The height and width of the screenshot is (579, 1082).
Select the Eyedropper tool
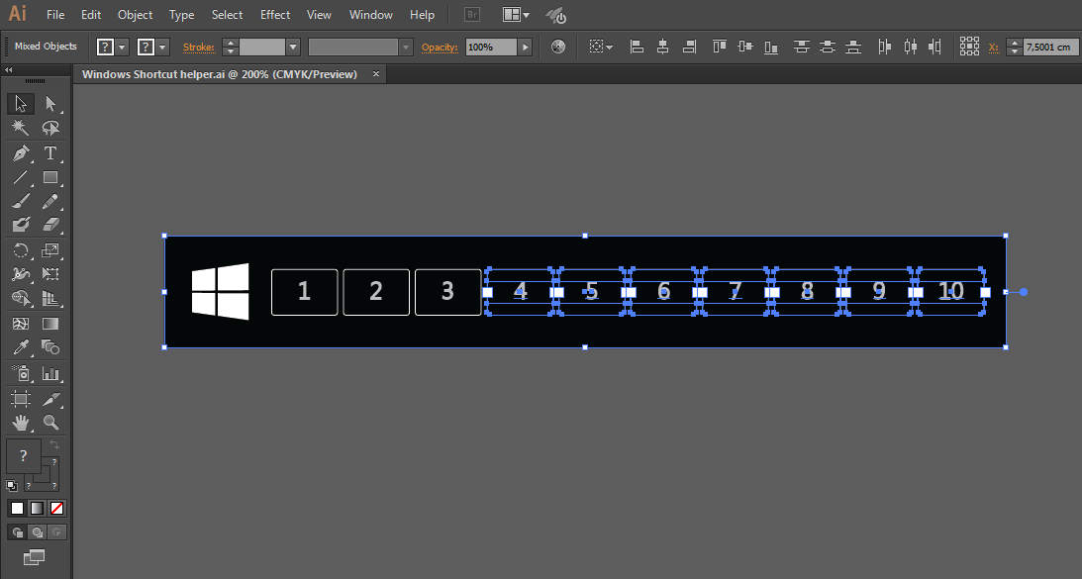22,347
